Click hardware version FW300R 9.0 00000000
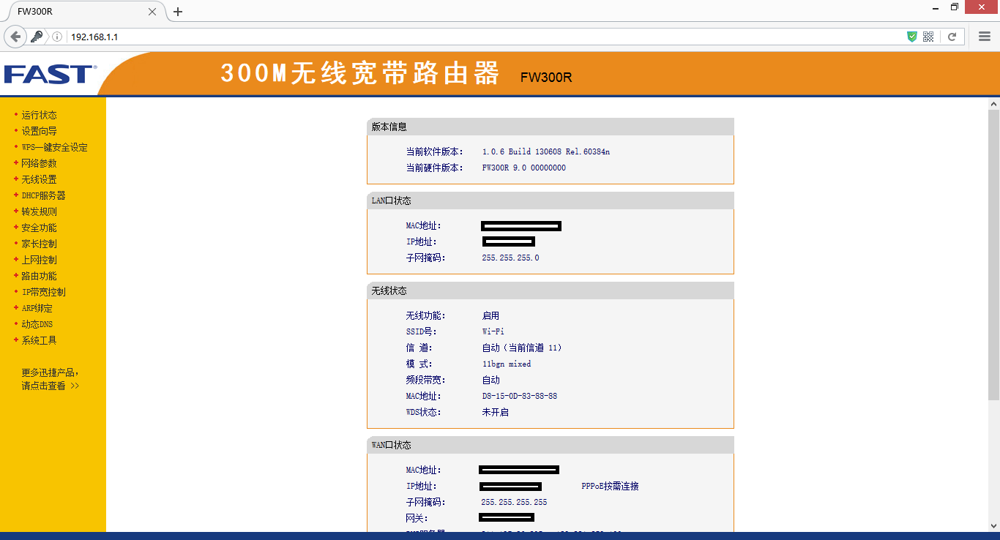 [523, 168]
